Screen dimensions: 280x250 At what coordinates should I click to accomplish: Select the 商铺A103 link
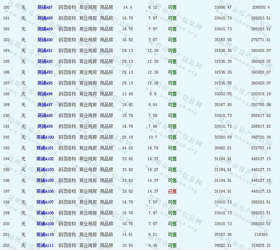pos(45,169)
